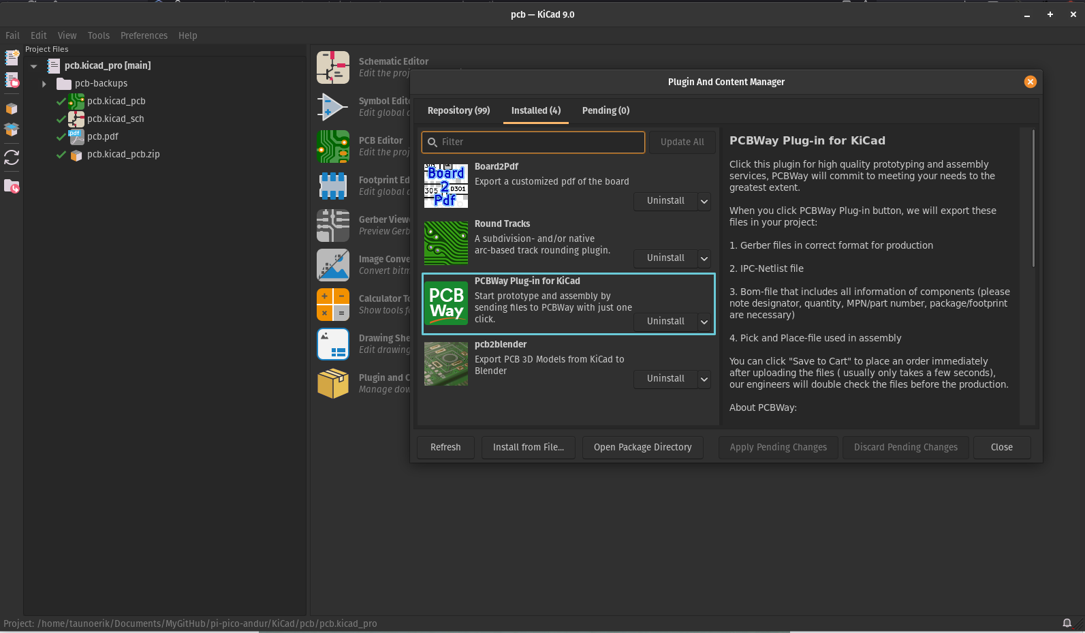Viewport: 1085px width, 633px height.
Task: Select pcb.kicad_sch in the project tree
Action: pyautogui.click(x=115, y=119)
